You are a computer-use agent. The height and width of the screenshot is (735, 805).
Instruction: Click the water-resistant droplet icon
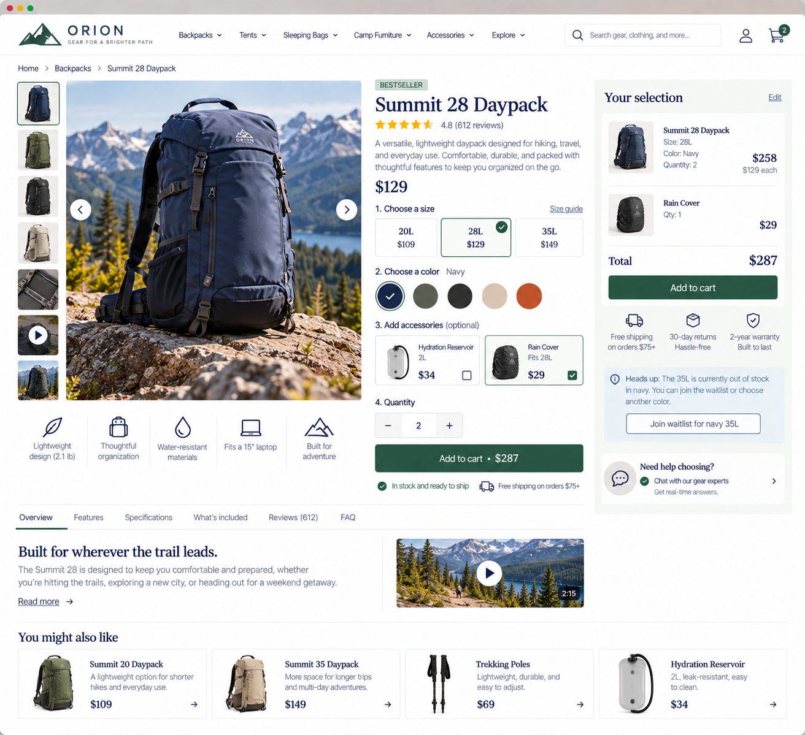point(183,427)
